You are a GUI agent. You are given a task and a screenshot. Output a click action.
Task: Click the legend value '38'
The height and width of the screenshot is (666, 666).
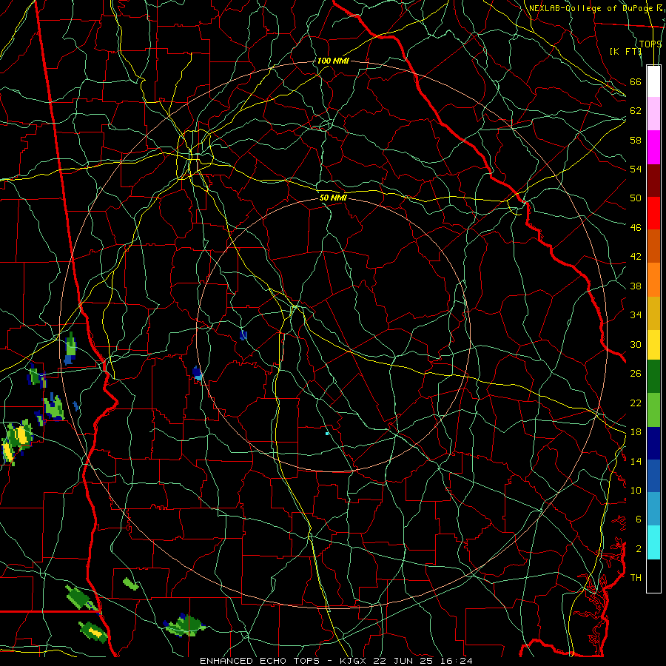tap(636, 286)
